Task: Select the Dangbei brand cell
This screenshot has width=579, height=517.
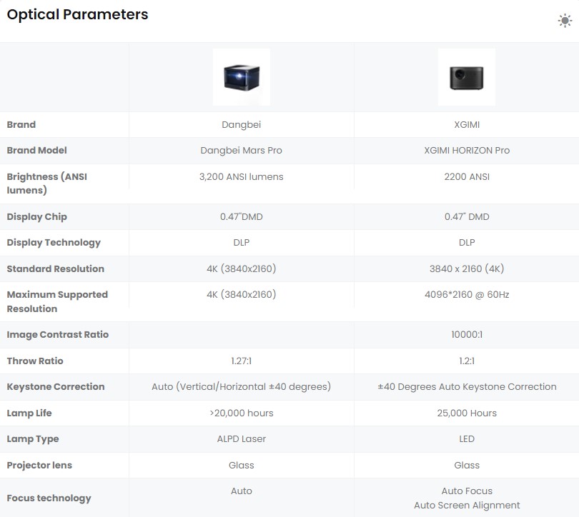Action: (242, 125)
